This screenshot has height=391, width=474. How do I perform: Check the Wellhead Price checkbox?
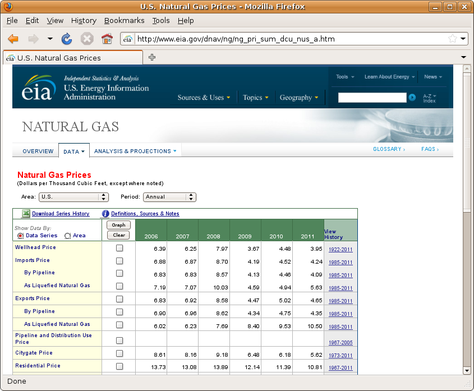[x=119, y=248]
